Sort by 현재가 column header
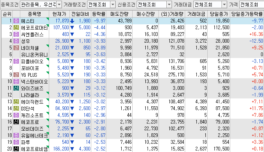The image size is (264, 152). tap(59, 14)
